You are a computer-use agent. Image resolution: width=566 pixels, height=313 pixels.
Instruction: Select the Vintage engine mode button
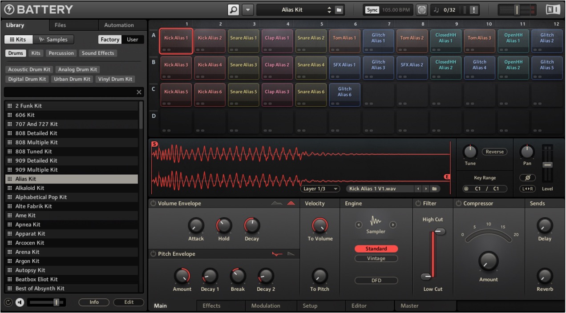pyautogui.click(x=376, y=258)
